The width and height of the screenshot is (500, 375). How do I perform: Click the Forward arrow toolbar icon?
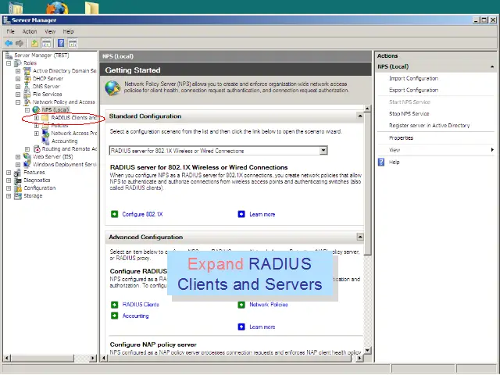(20, 43)
